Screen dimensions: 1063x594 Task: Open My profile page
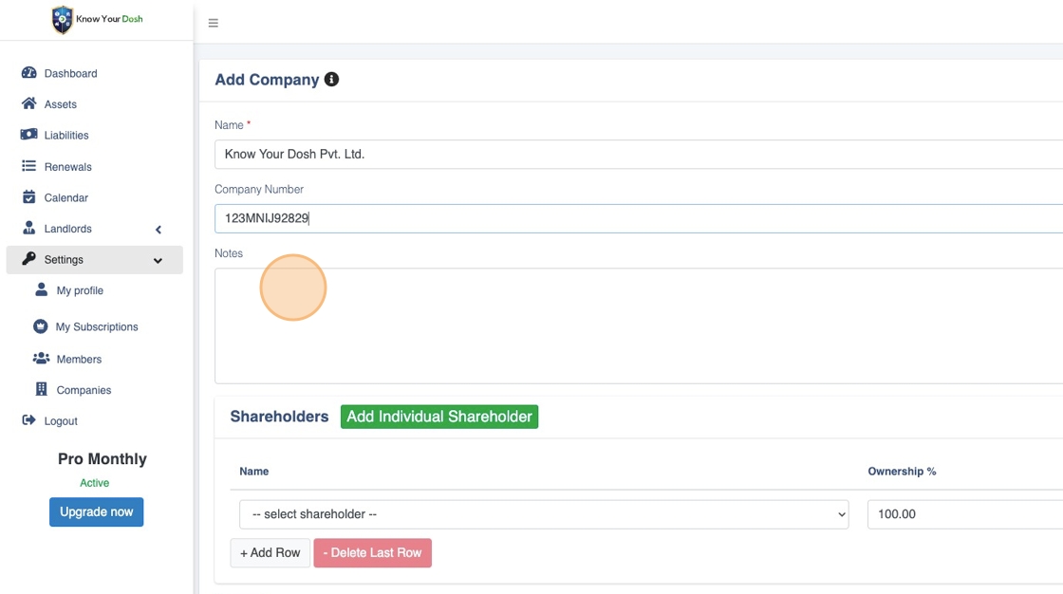[x=80, y=290]
